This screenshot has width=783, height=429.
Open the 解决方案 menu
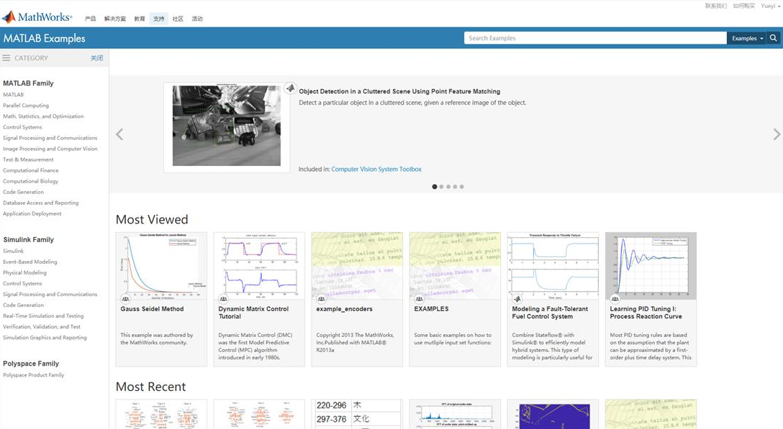(115, 19)
